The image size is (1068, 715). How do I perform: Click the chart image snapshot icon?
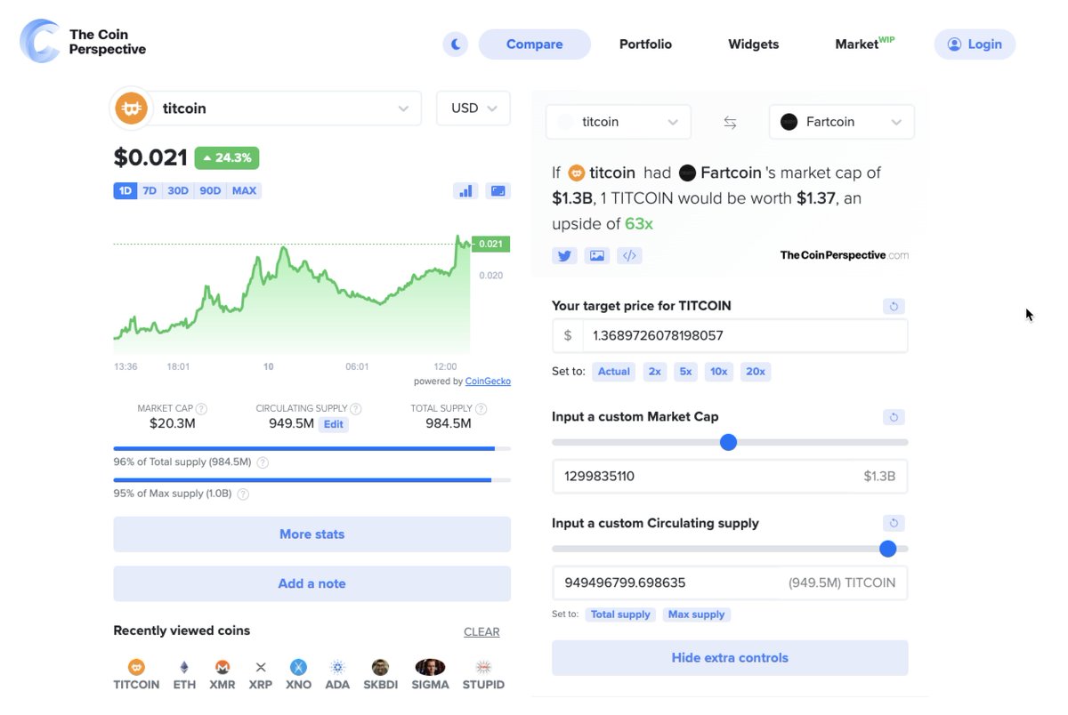tap(498, 190)
